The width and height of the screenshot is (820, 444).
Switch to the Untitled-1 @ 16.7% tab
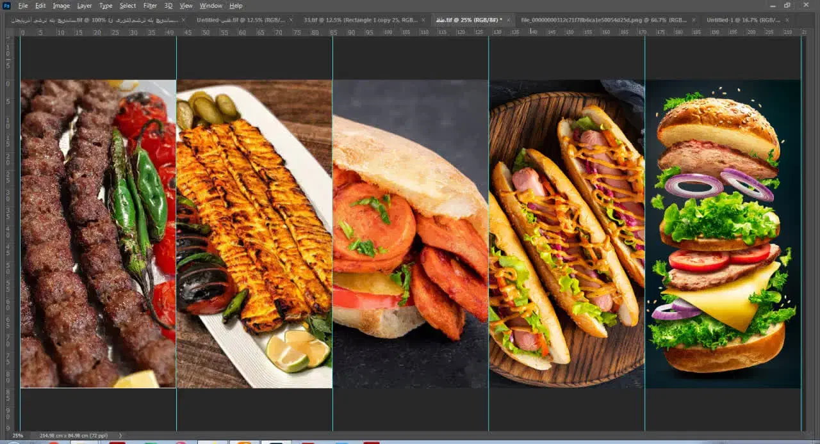point(743,20)
